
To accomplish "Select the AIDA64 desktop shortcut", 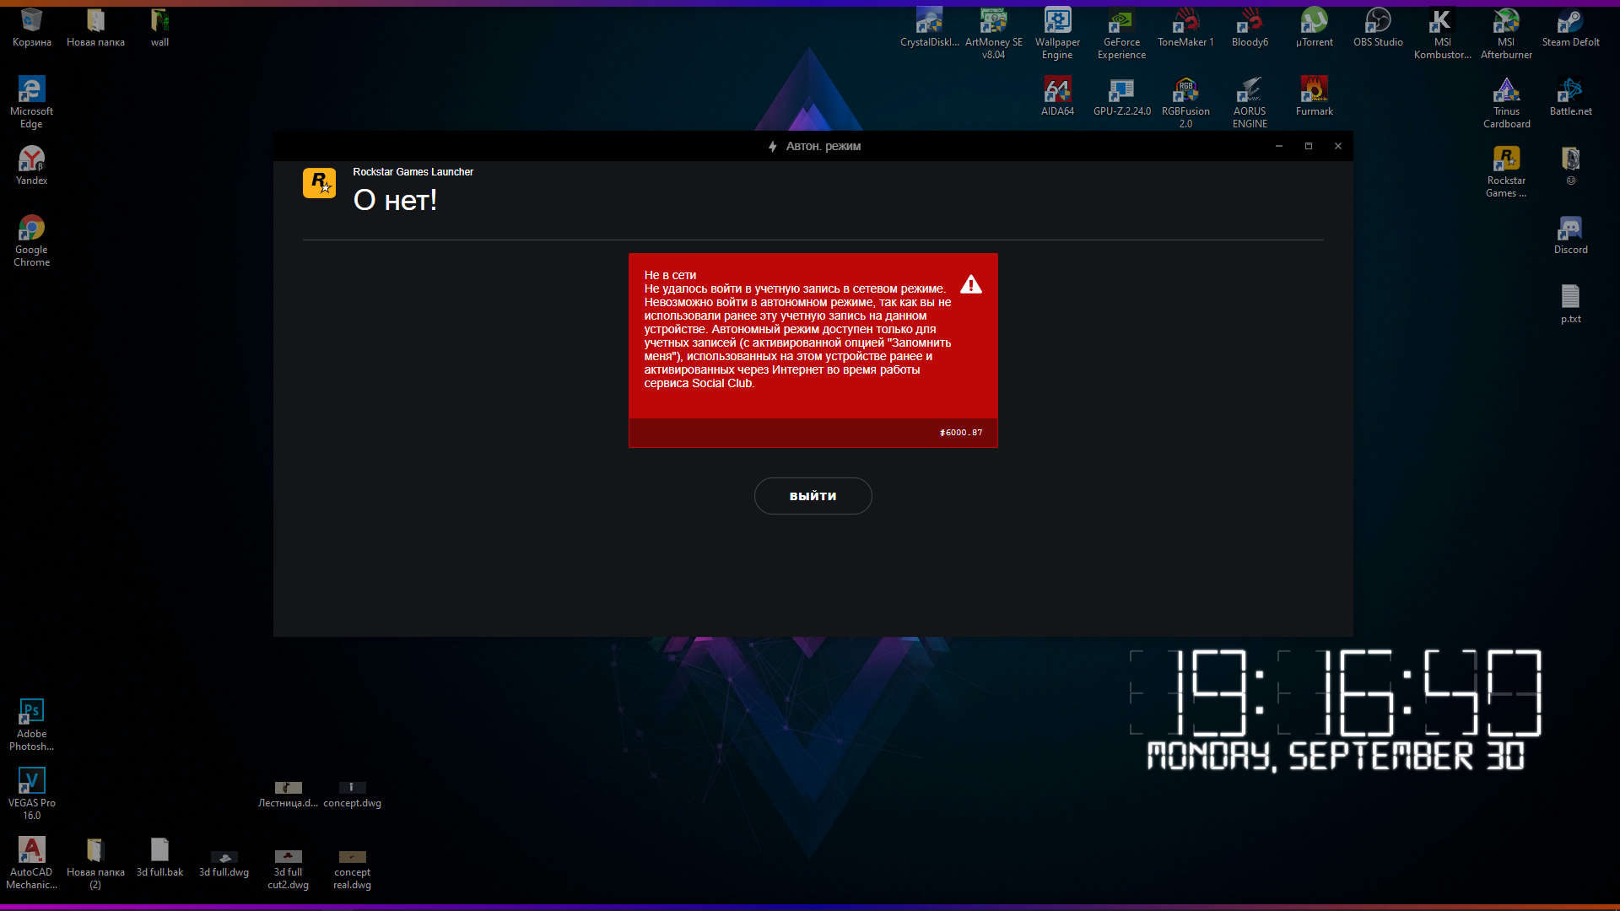I will point(1057,96).
